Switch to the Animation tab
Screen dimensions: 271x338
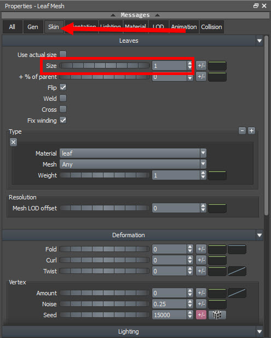click(184, 27)
